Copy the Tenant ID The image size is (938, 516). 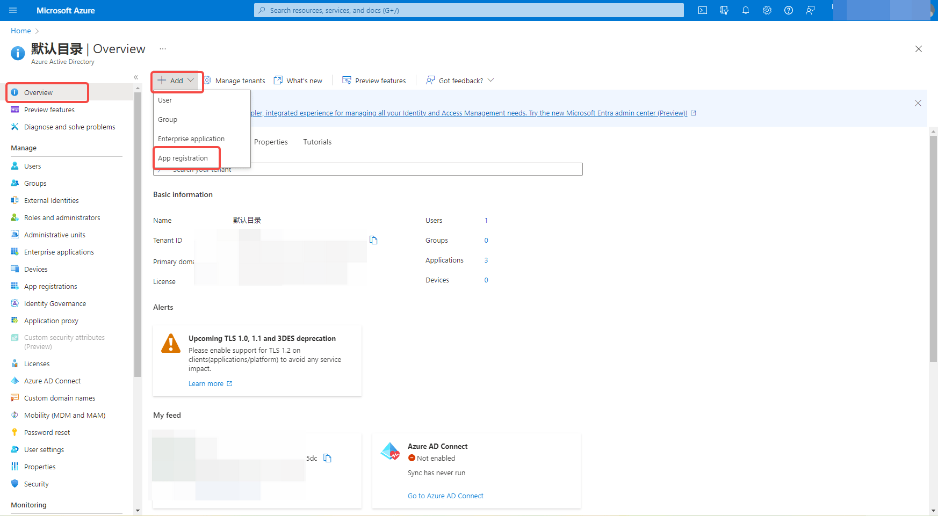pyautogui.click(x=374, y=240)
